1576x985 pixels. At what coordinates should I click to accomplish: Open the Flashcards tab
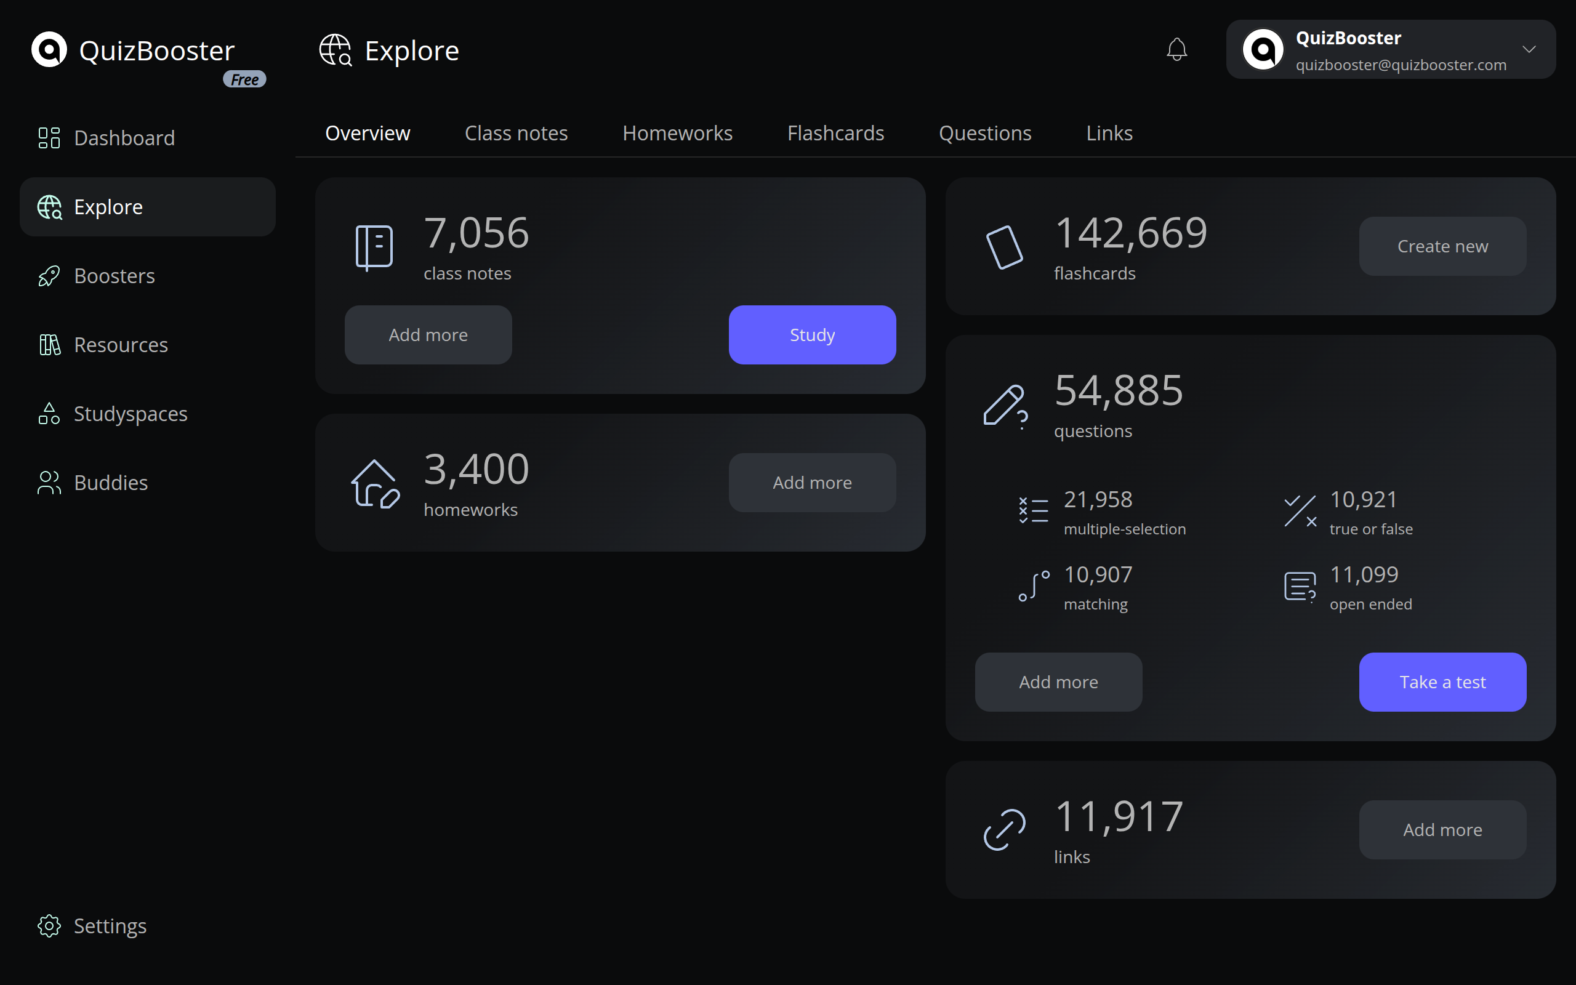835,133
